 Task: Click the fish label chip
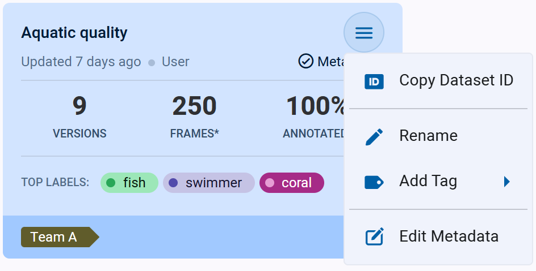129,183
